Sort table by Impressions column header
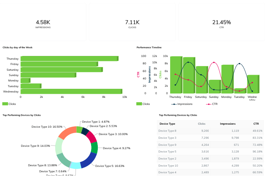Screen dimensions: 265x183 click(x=227, y=124)
